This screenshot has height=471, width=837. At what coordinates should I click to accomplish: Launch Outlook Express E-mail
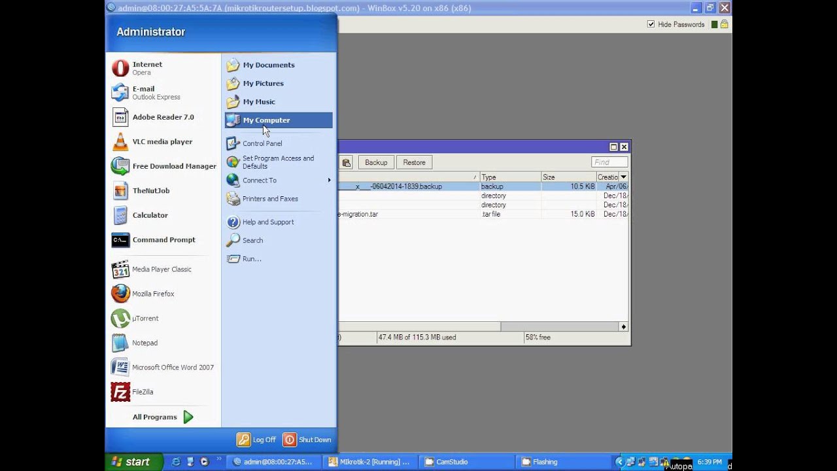pyautogui.click(x=163, y=93)
